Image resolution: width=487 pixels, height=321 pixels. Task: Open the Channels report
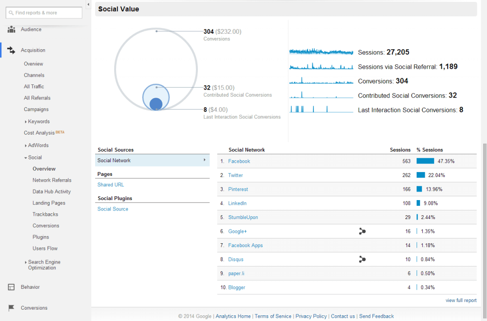click(x=34, y=75)
